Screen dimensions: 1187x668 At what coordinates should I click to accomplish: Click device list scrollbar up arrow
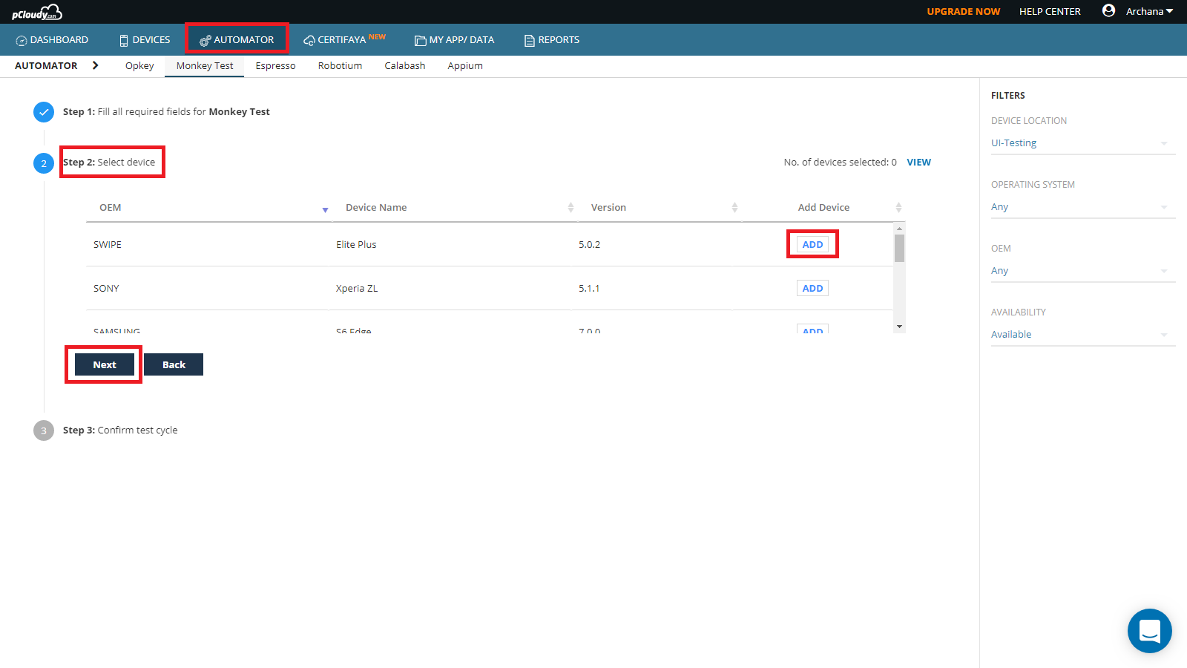899,229
